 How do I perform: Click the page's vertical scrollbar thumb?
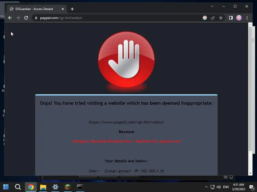coord(250,89)
